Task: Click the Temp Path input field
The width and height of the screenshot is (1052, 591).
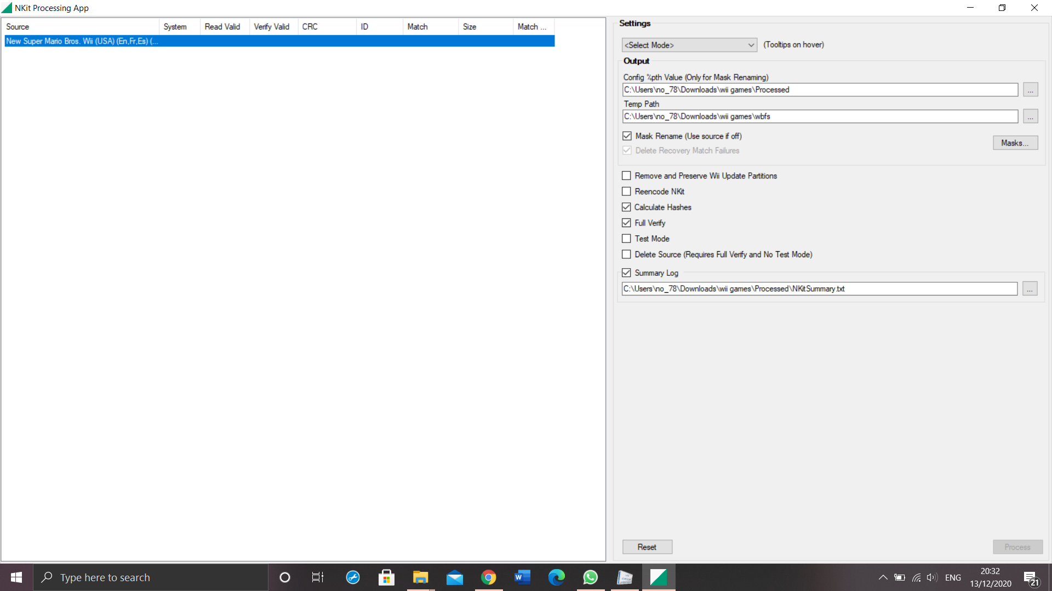Action: [820, 117]
